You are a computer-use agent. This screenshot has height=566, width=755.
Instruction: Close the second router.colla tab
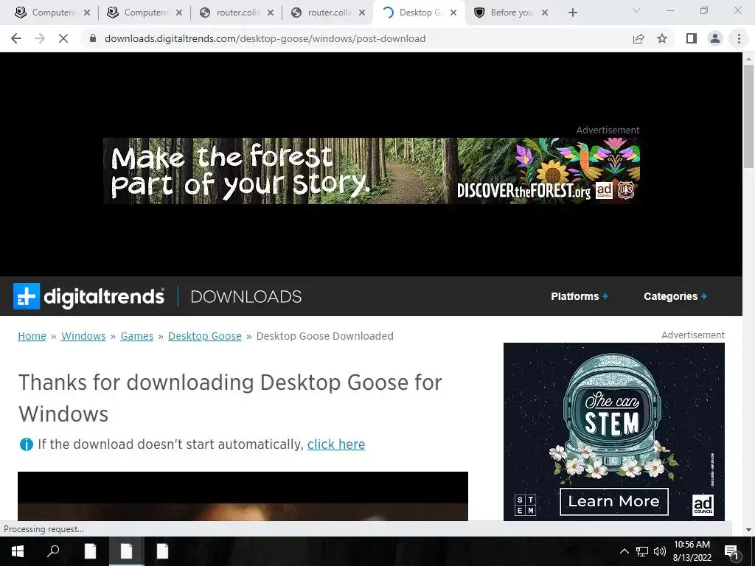click(363, 13)
